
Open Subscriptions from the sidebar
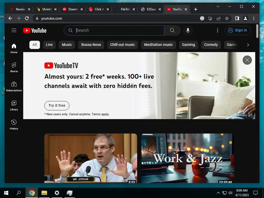click(14, 87)
